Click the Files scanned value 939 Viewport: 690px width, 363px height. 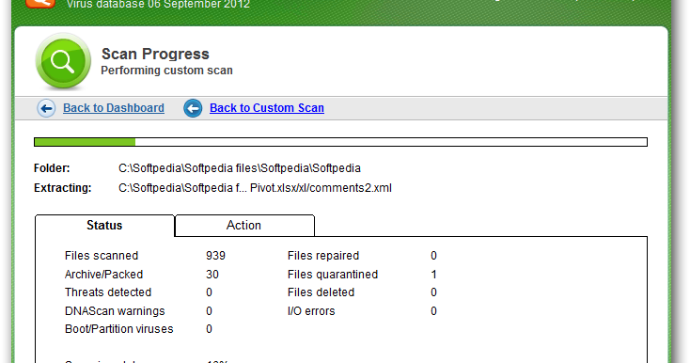[x=215, y=256]
